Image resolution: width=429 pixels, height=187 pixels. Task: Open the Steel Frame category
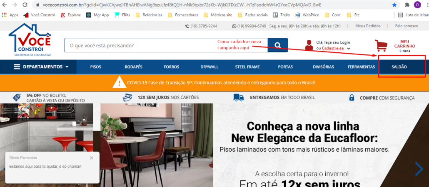coord(247,67)
